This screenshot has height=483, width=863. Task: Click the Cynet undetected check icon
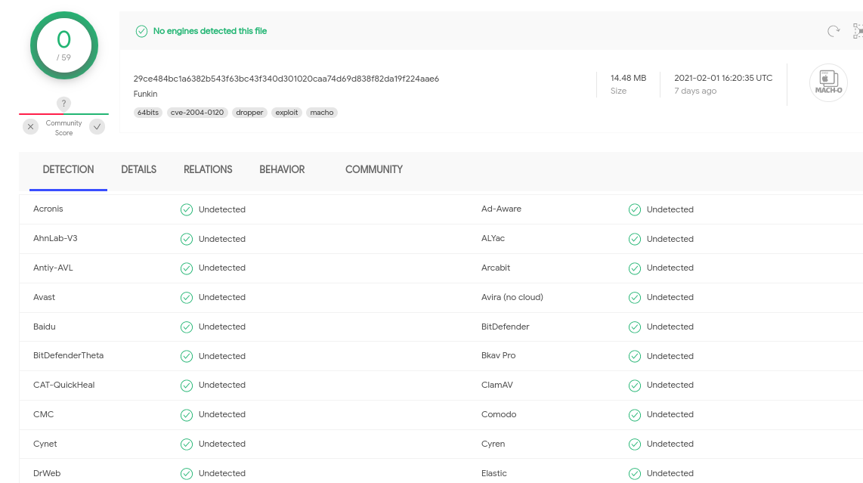click(x=187, y=444)
